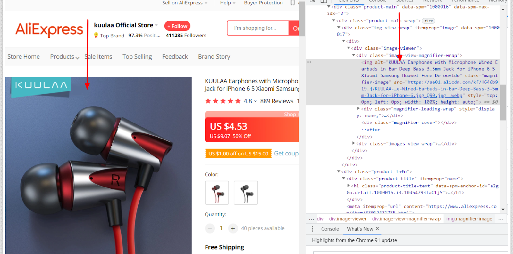Screen dimensions: 513x254
Task: Select the magnifier-cover div line
Action: (x=409, y=123)
